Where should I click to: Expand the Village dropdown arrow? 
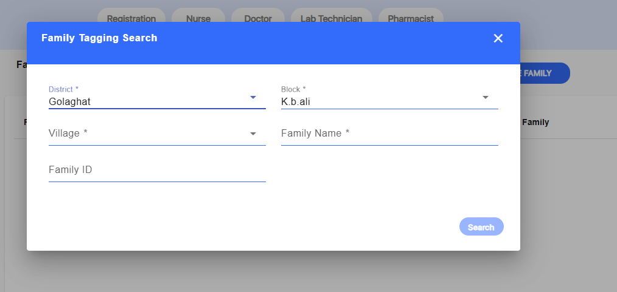click(x=253, y=134)
